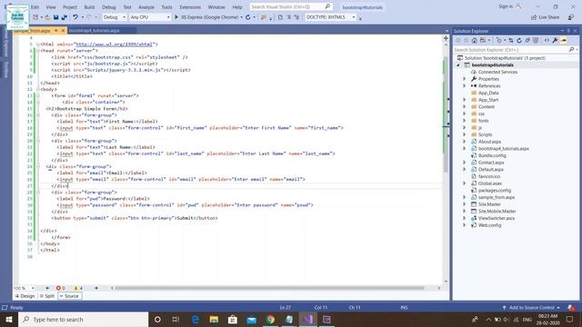Click Sign in at the top right

click(x=509, y=6)
